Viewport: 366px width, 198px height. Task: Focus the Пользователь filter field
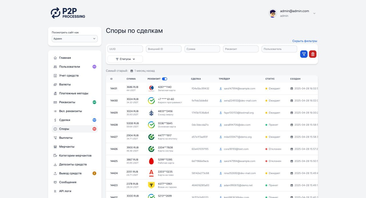click(279, 49)
